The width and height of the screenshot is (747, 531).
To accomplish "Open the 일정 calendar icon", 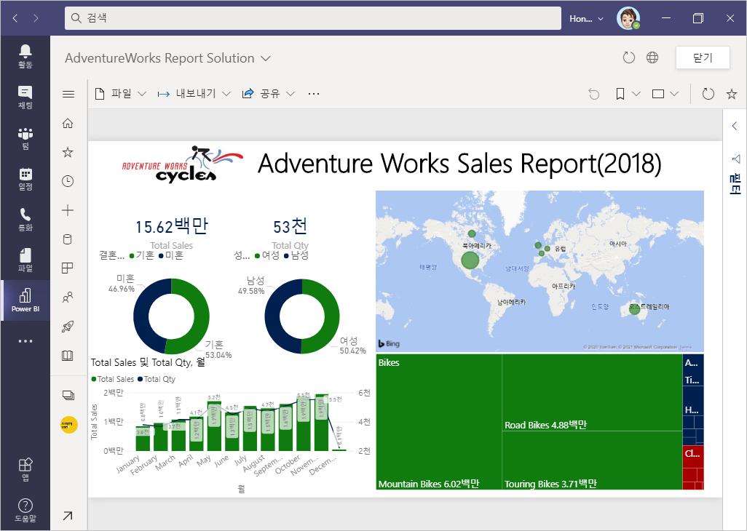I will pyautogui.click(x=25, y=179).
